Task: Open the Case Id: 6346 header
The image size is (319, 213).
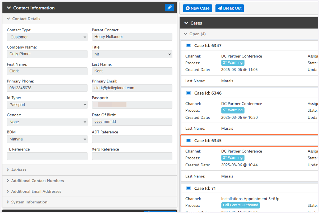Action: (x=250, y=93)
